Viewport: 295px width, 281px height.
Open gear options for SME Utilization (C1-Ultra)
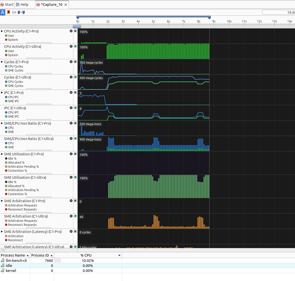(71, 177)
